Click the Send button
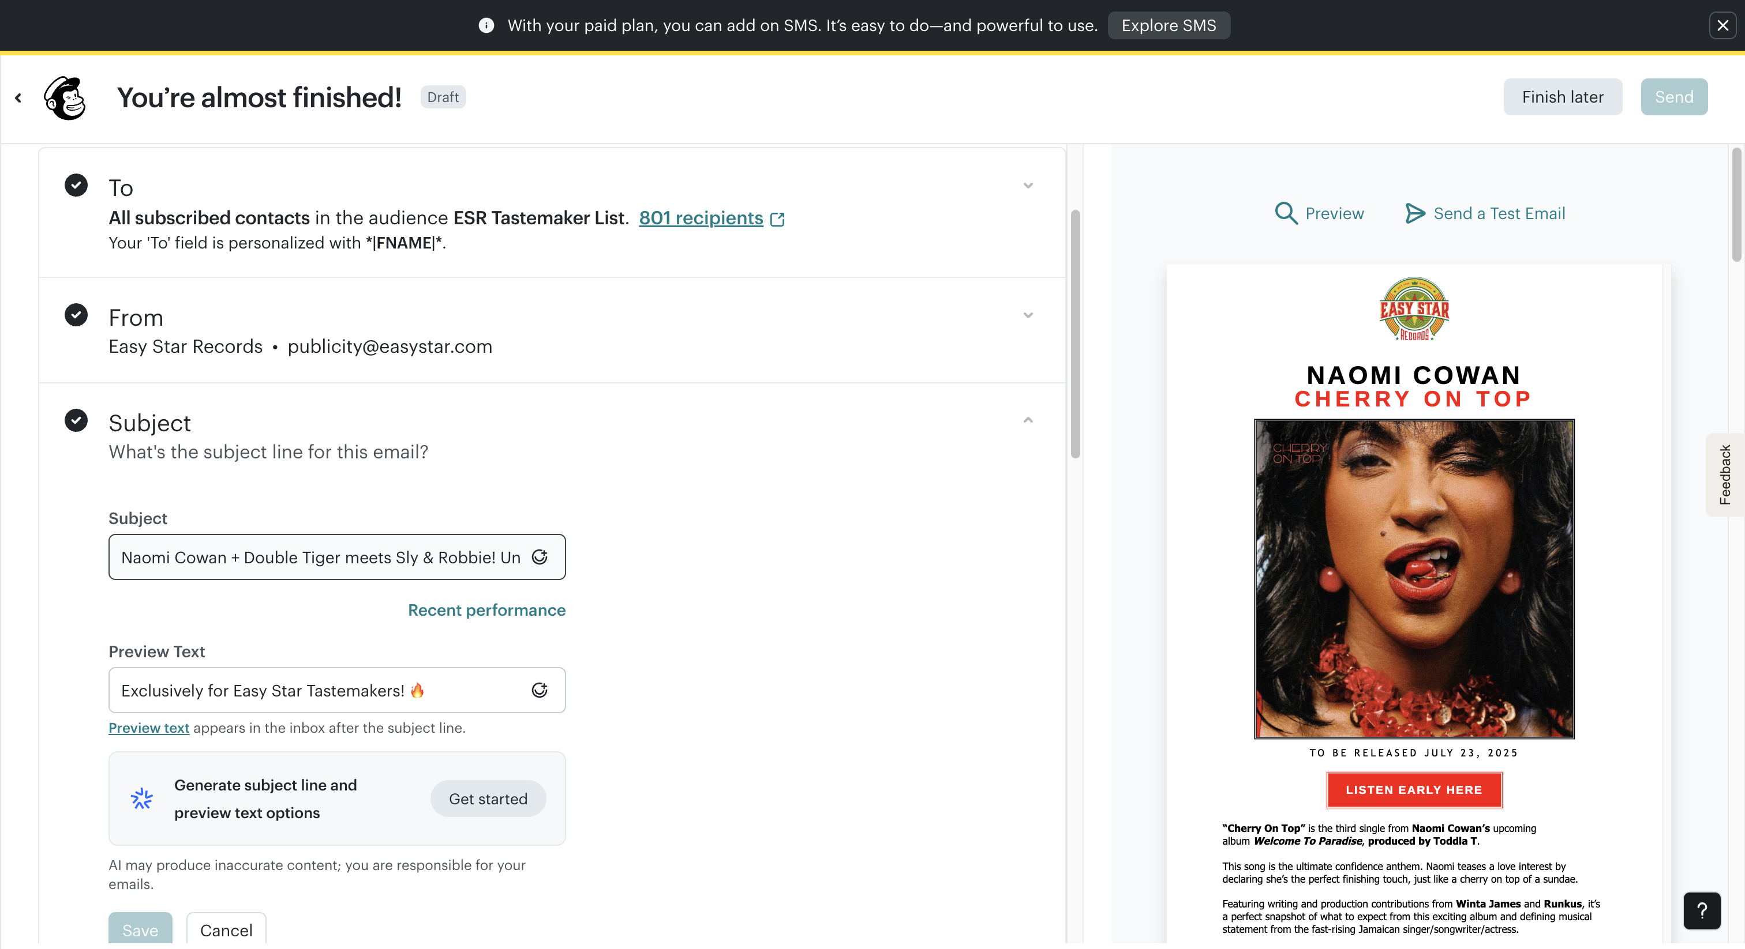The image size is (1745, 949). pyautogui.click(x=1674, y=97)
